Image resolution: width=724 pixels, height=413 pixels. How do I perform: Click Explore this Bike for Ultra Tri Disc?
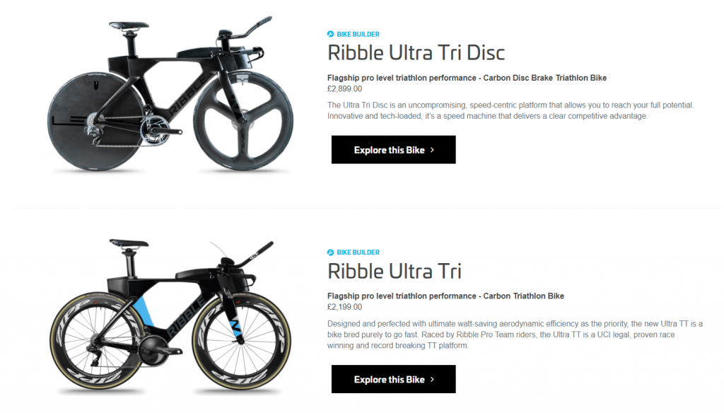393,150
